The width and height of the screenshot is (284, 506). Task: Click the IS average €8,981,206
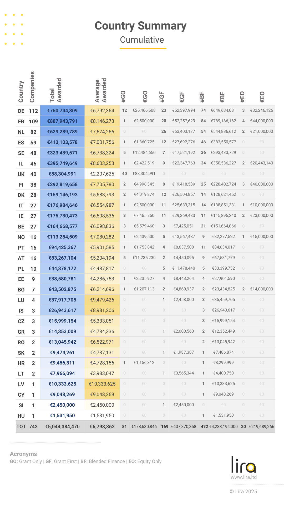pyautogui.click(x=102, y=310)
